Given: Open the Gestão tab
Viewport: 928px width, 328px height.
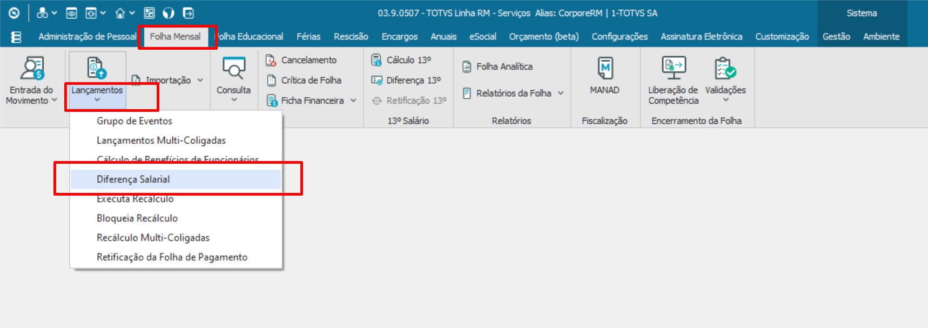Looking at the screenshot, I should pos(836,37).
